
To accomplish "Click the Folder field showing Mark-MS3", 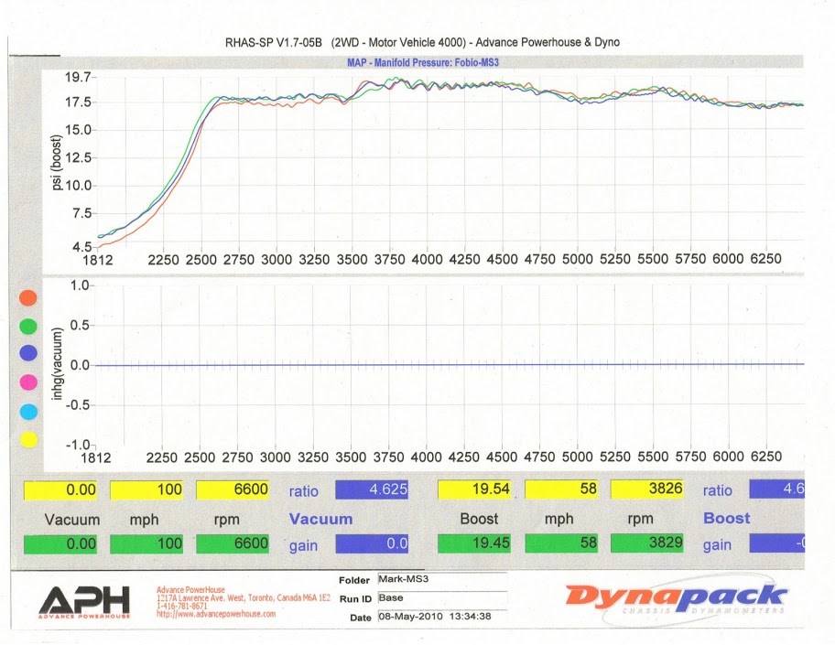I will click(x=440, y=579).
